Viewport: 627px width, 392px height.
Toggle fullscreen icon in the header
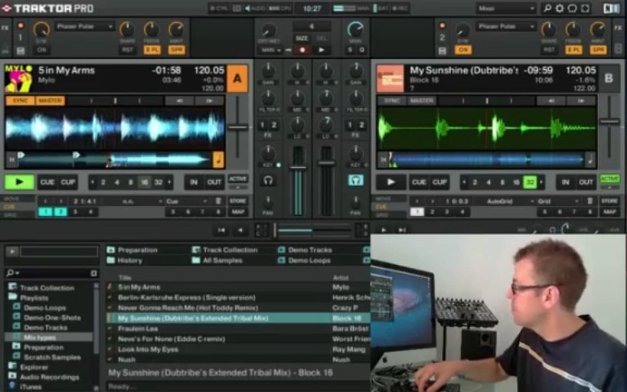coord(585,8)
